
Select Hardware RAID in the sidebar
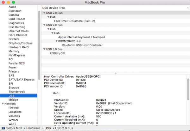click(19, 47)
